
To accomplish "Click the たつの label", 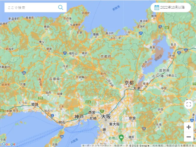I will [23, 103].
